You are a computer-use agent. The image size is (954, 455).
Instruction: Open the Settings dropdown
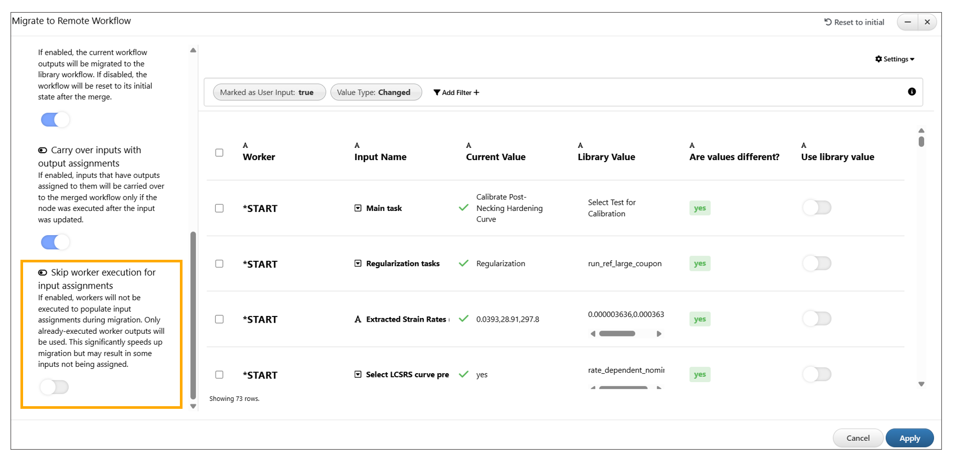[x=894, y=59]
